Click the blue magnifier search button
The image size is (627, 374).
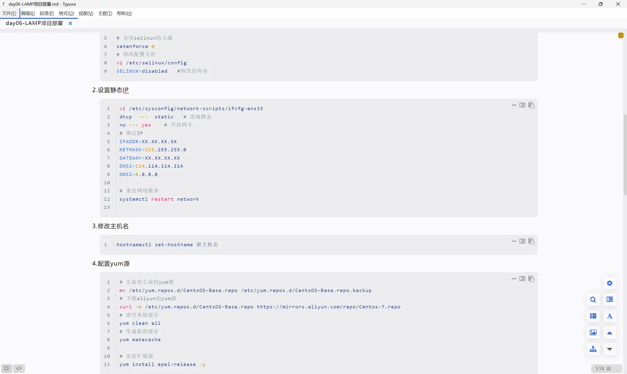[593, 300]
